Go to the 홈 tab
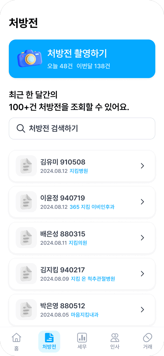The height and width of the screenshot is (356, 164). [x=16, y=341]
